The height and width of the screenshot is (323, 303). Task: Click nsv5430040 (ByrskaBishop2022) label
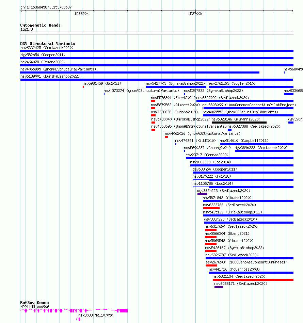pos(181,119)
